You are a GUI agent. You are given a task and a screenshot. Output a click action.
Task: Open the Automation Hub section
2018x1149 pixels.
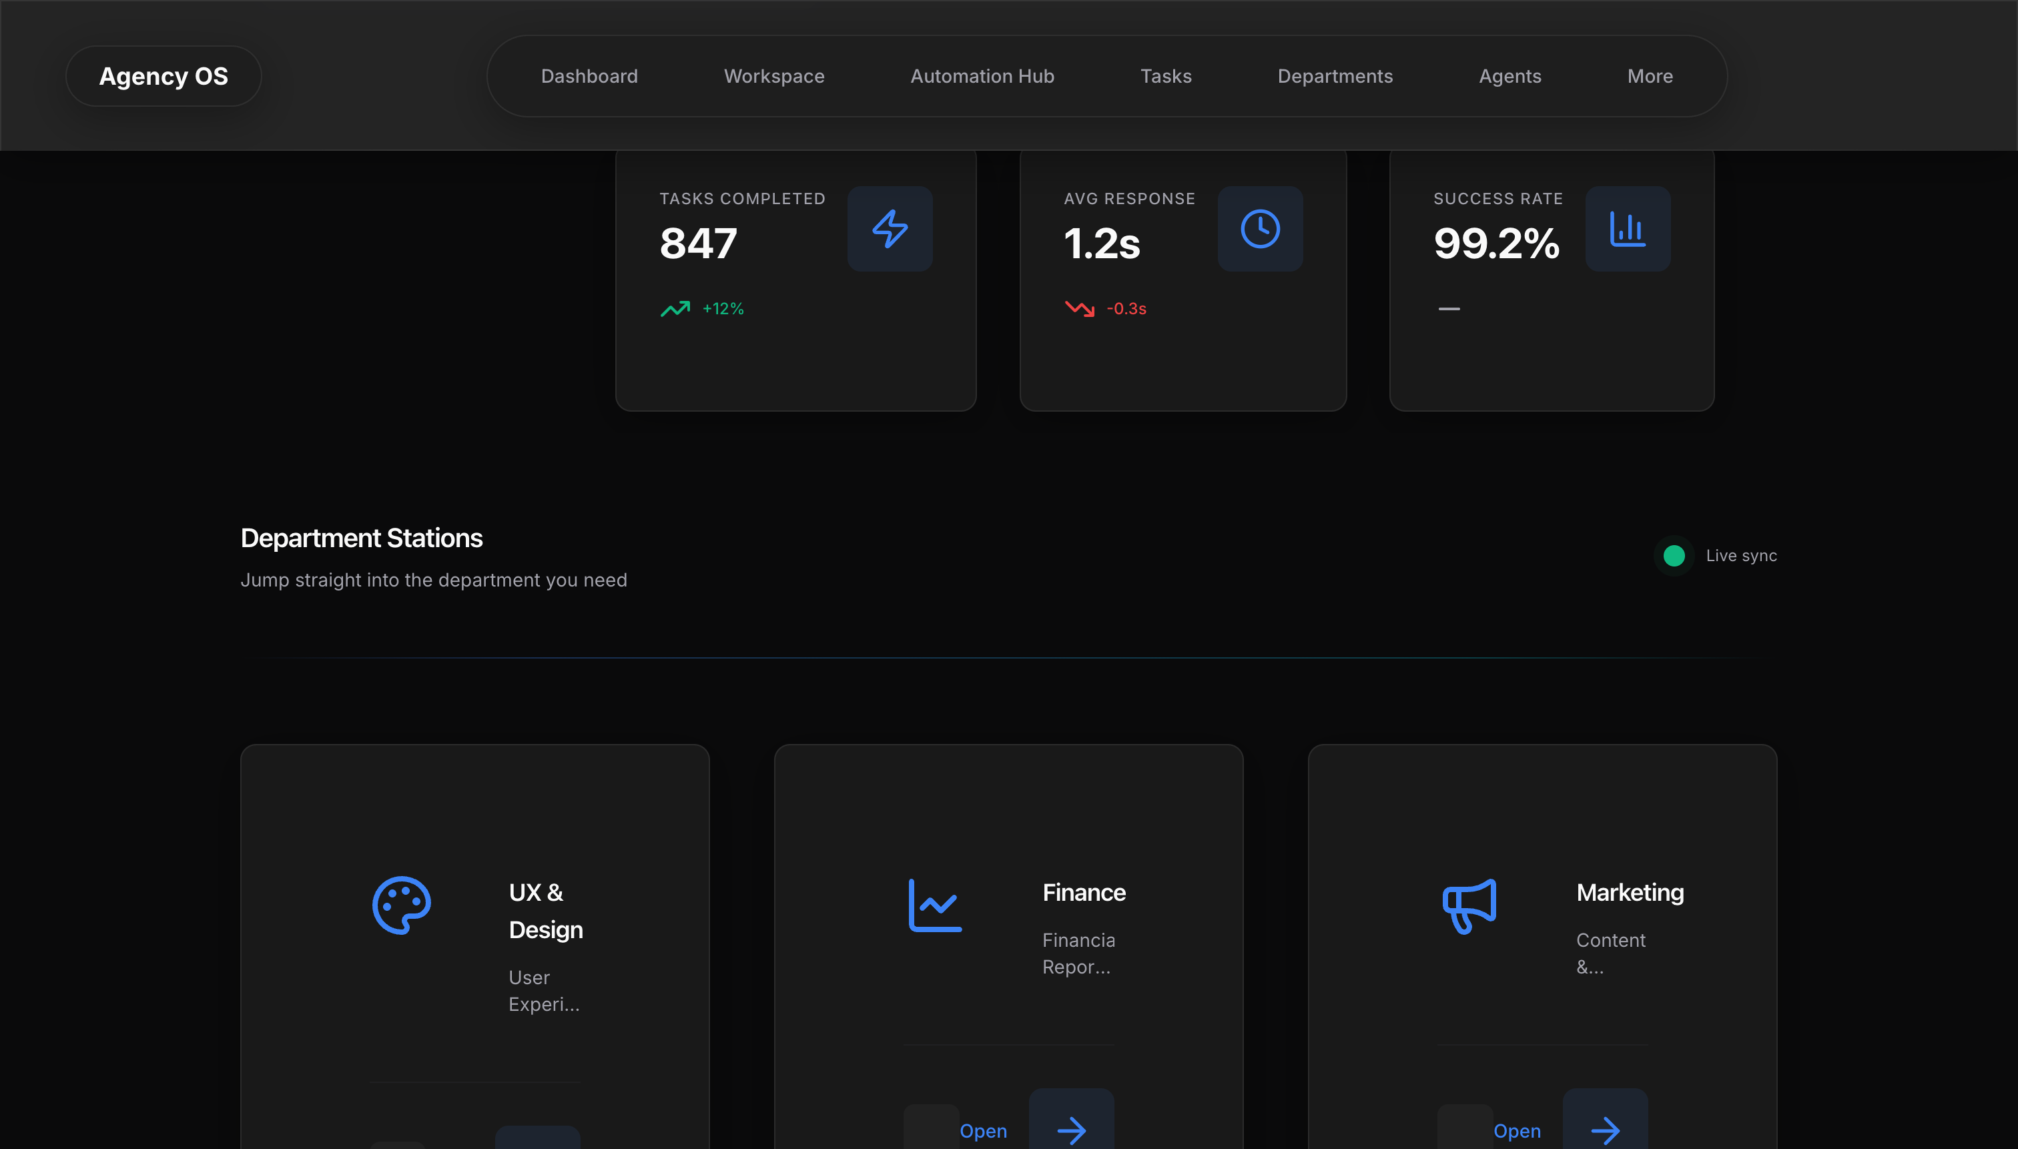[982, 76]
